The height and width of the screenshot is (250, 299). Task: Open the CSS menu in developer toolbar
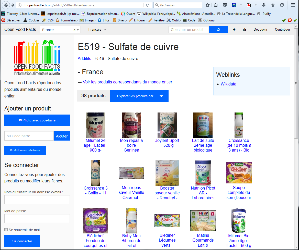[50, 20]
